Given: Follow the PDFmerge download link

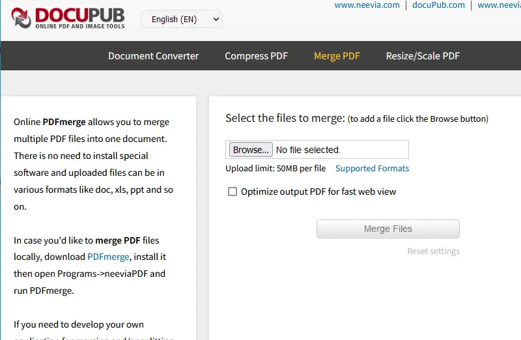Looking at the screenshot, I should [x=108, y=257].
